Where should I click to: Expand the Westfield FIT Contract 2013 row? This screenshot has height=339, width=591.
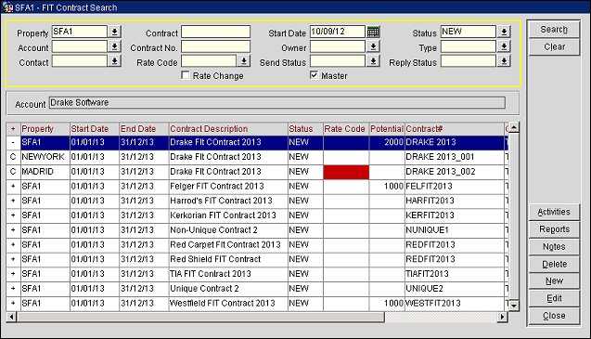[13, 303]
